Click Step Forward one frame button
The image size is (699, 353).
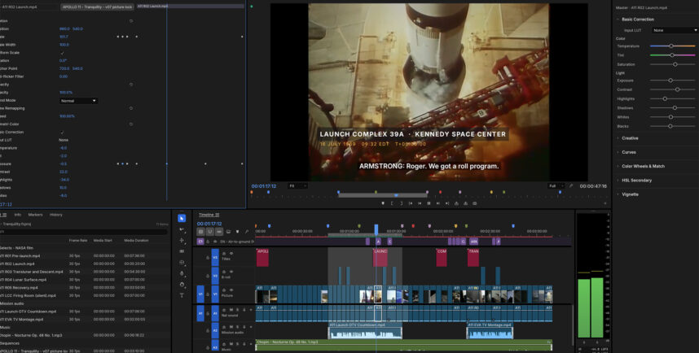tap(437, 203)
